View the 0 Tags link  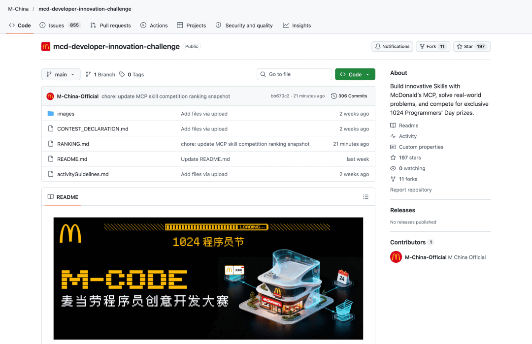pos(132,75)
